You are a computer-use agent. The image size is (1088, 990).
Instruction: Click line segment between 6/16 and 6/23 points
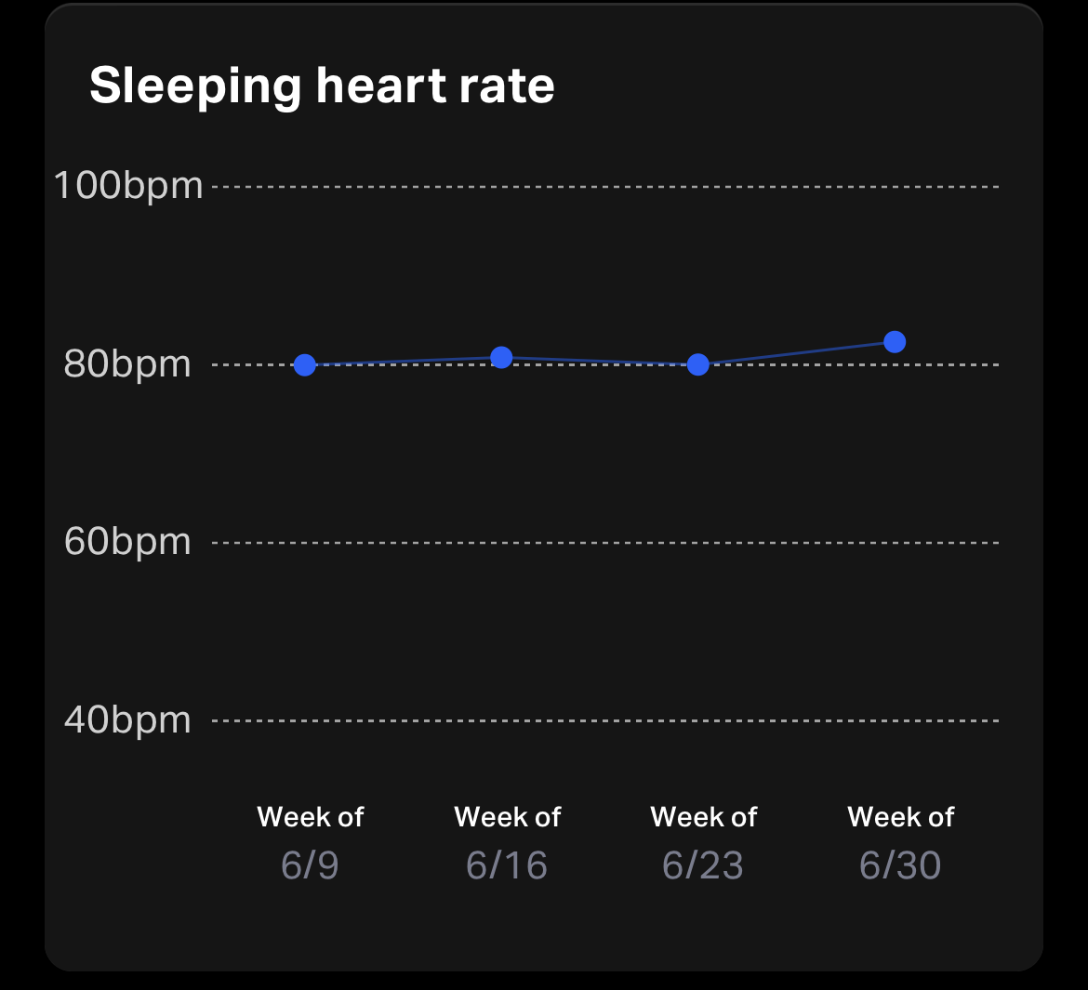(x=600, y=361)
